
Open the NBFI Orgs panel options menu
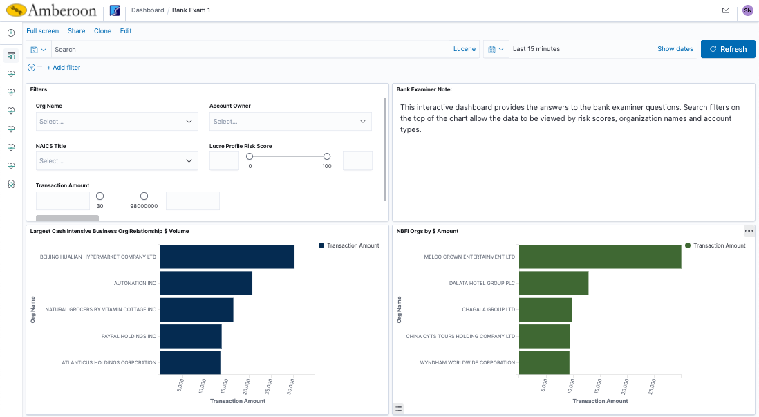pos(749,231)
